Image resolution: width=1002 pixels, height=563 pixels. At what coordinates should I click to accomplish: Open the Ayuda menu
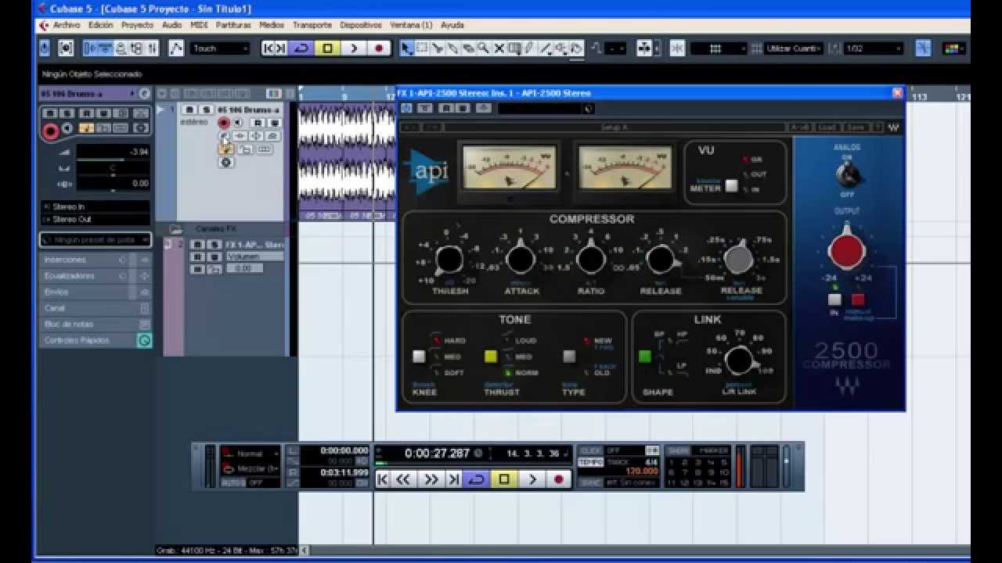coord(452,25)
